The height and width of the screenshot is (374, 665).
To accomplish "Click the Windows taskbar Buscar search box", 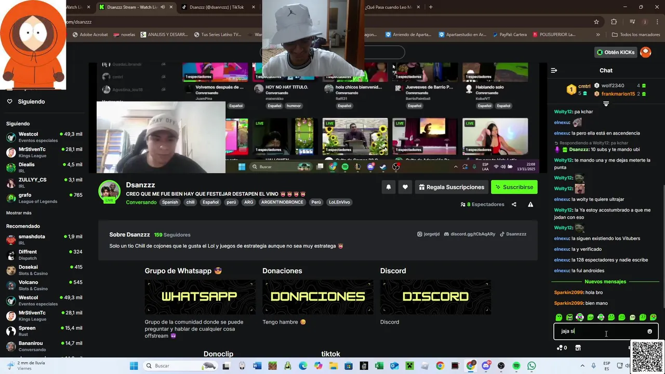I will (180, 366).
